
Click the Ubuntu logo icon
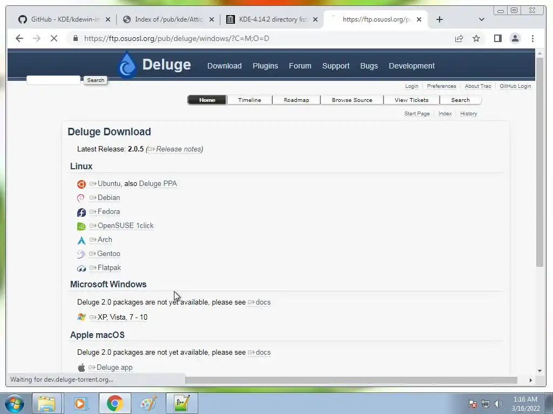(82, 184)
